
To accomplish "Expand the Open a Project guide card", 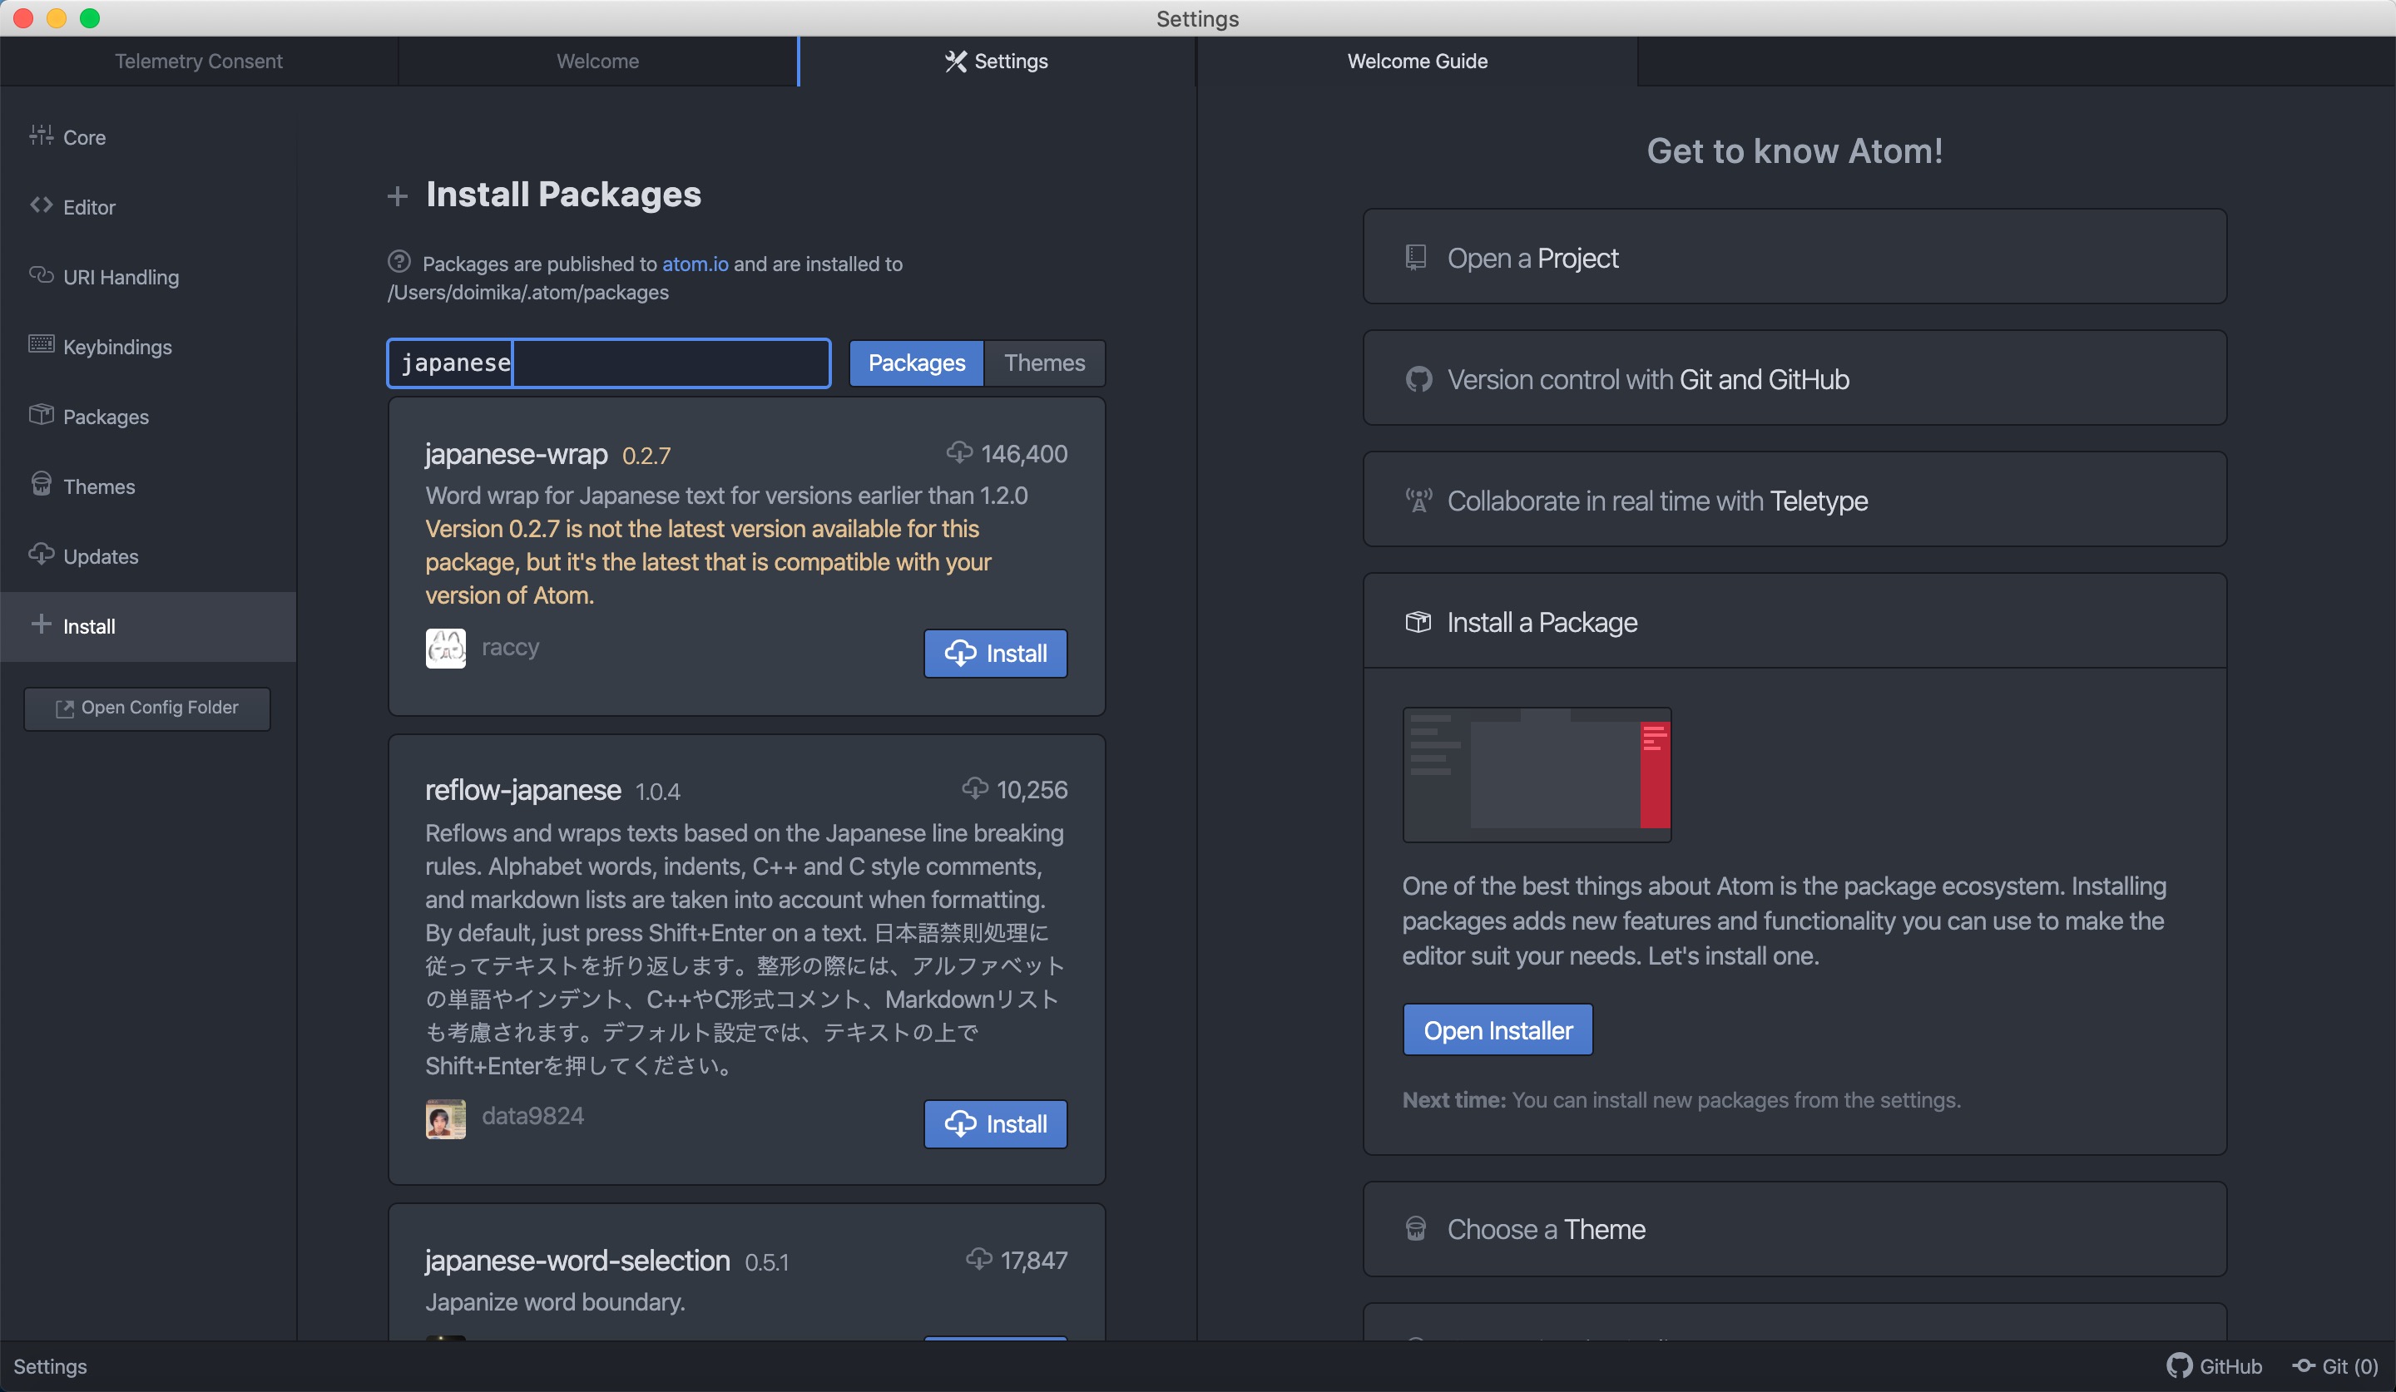I will (x=1795, y=257).
